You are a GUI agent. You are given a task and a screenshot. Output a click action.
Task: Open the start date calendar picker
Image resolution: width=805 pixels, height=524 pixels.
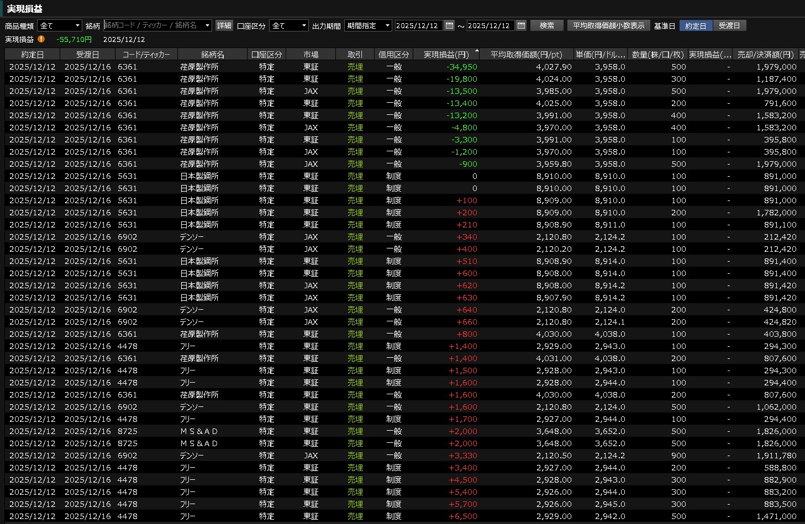click(449, 25)
